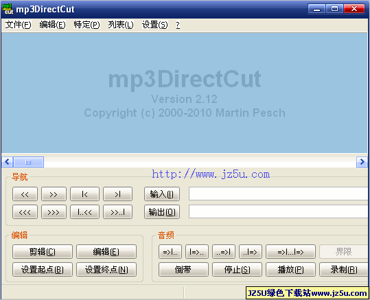Click the horizontal scrollbar left arrow
This screenshot has height=300, width=370.
(8, 162)
